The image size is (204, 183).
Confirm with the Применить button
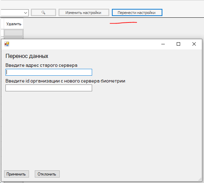[x=16, y=174]
